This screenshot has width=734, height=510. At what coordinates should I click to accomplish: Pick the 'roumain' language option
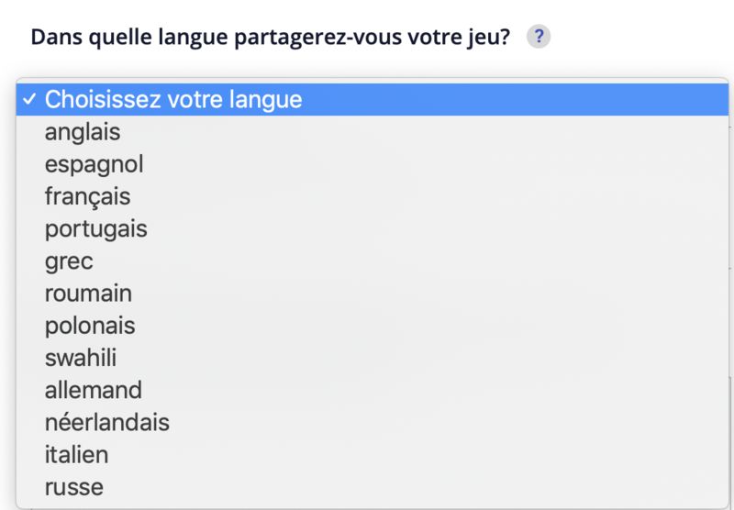[88, 294]
